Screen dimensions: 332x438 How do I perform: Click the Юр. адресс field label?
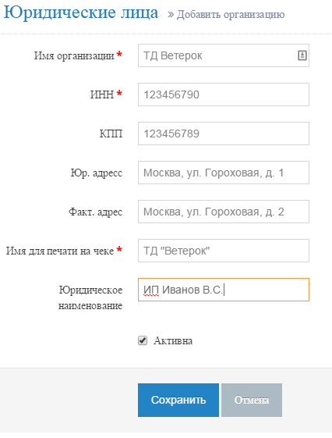(97, 173)
